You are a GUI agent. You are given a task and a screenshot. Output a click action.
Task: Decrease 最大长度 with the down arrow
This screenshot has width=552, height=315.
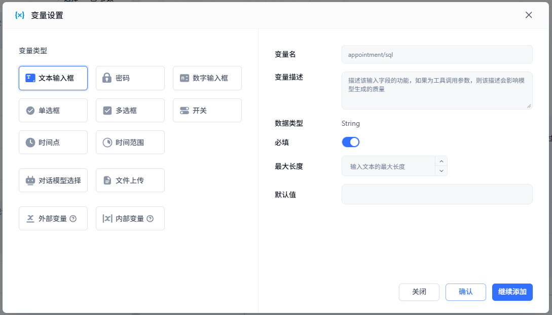click(x=441, y=171)
